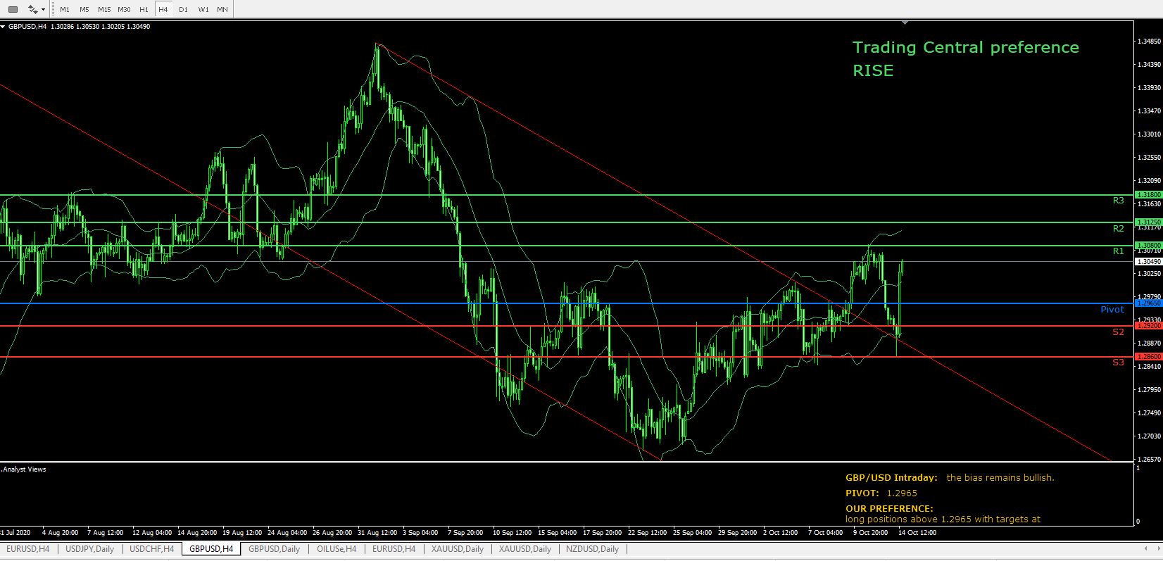Click the gray rectangle toolbar icon
Viewport: 1163px width, 561px height.
pos(13,9)
